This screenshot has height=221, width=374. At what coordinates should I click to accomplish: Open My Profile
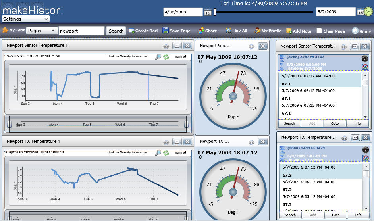point(268,31)
